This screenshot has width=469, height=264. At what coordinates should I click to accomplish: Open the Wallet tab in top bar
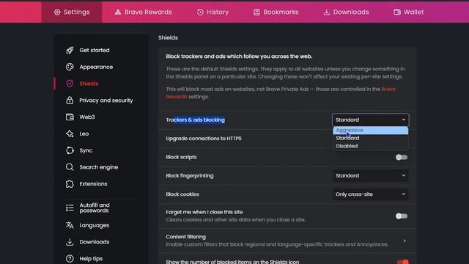409,12
